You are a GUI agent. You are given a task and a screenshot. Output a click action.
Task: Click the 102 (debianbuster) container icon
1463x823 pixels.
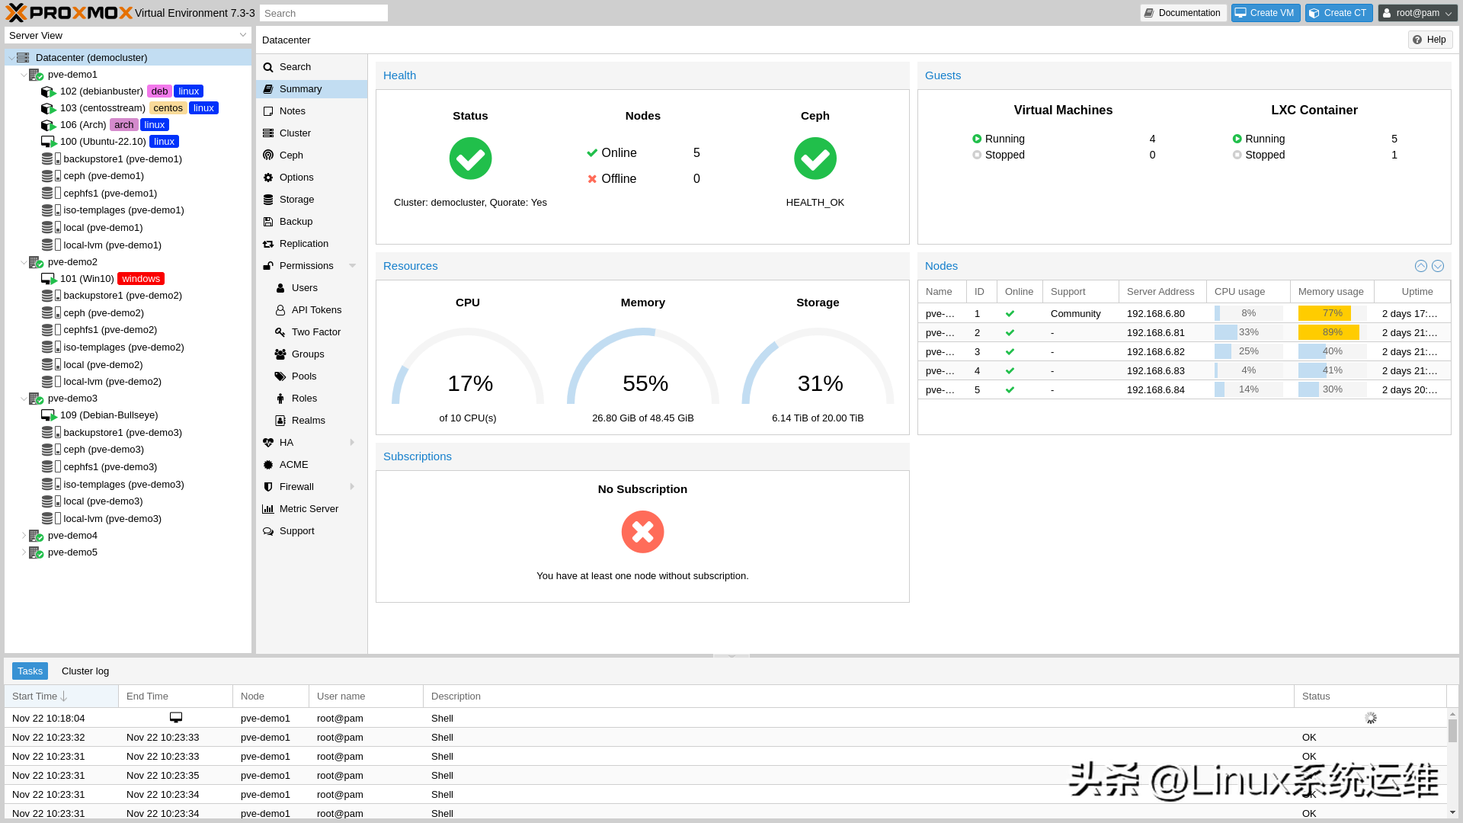click(49, 91)
